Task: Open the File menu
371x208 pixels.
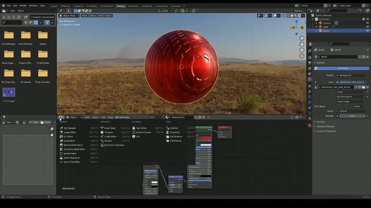Action: point(9,5)
